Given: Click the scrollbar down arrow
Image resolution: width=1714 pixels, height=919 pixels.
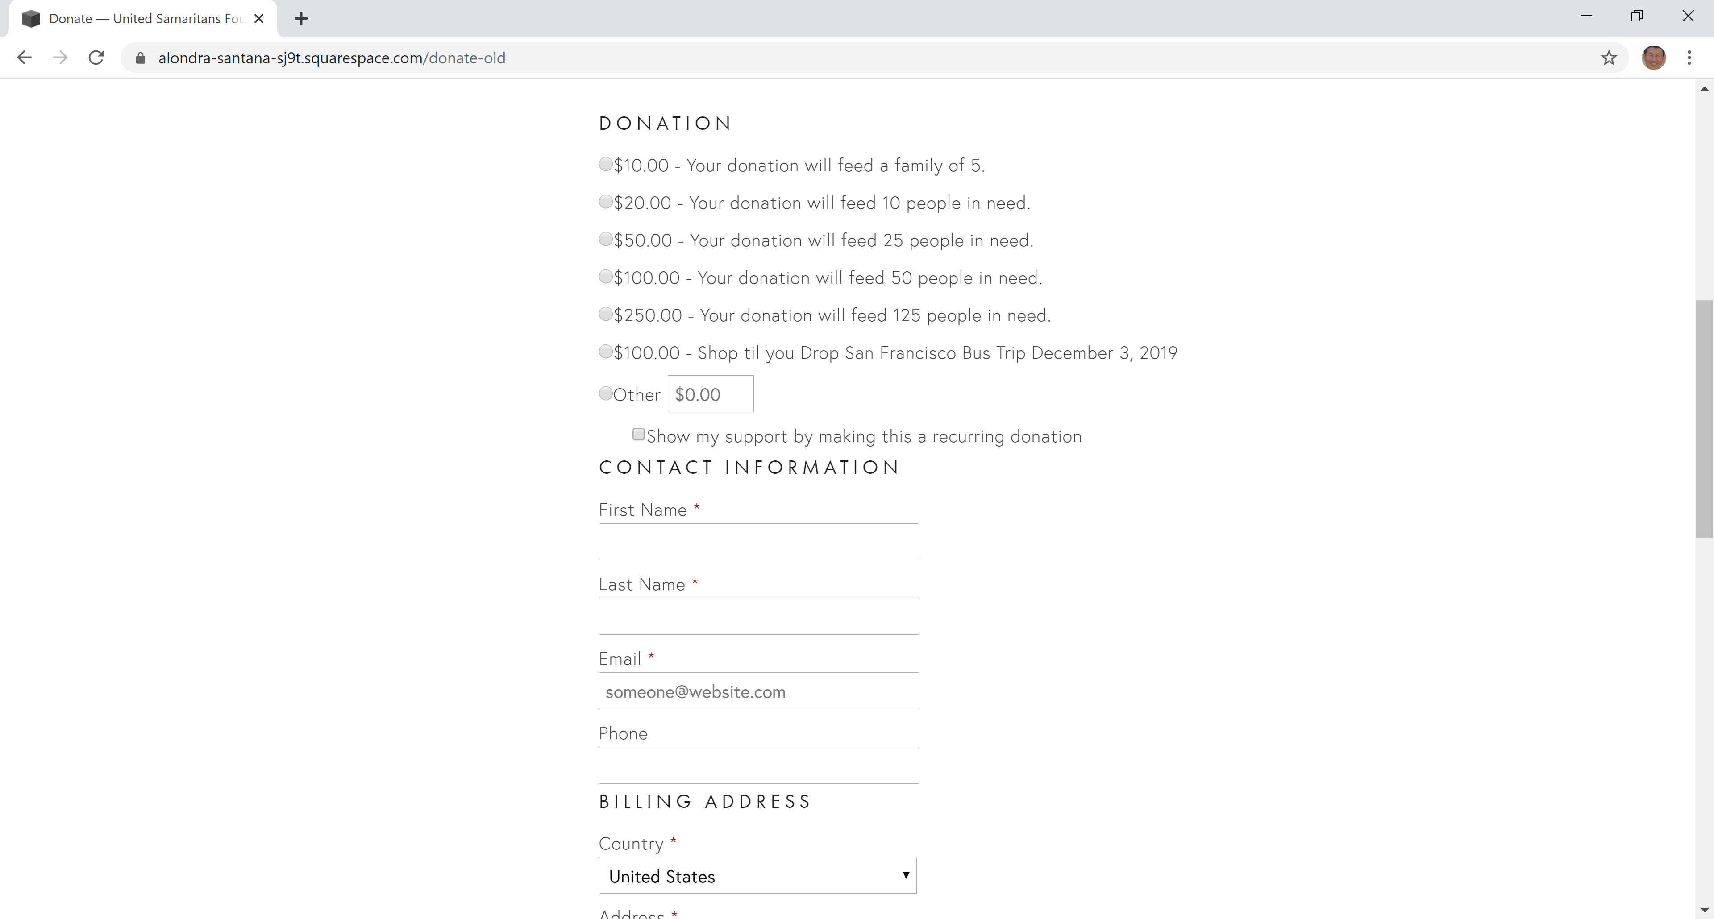Looking at the screenshot, I should click(1704, 911).
